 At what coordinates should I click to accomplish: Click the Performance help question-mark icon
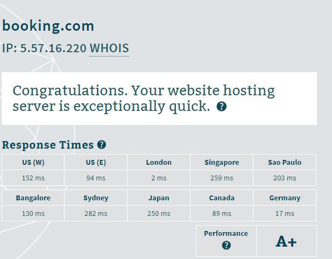coord(226,245)
